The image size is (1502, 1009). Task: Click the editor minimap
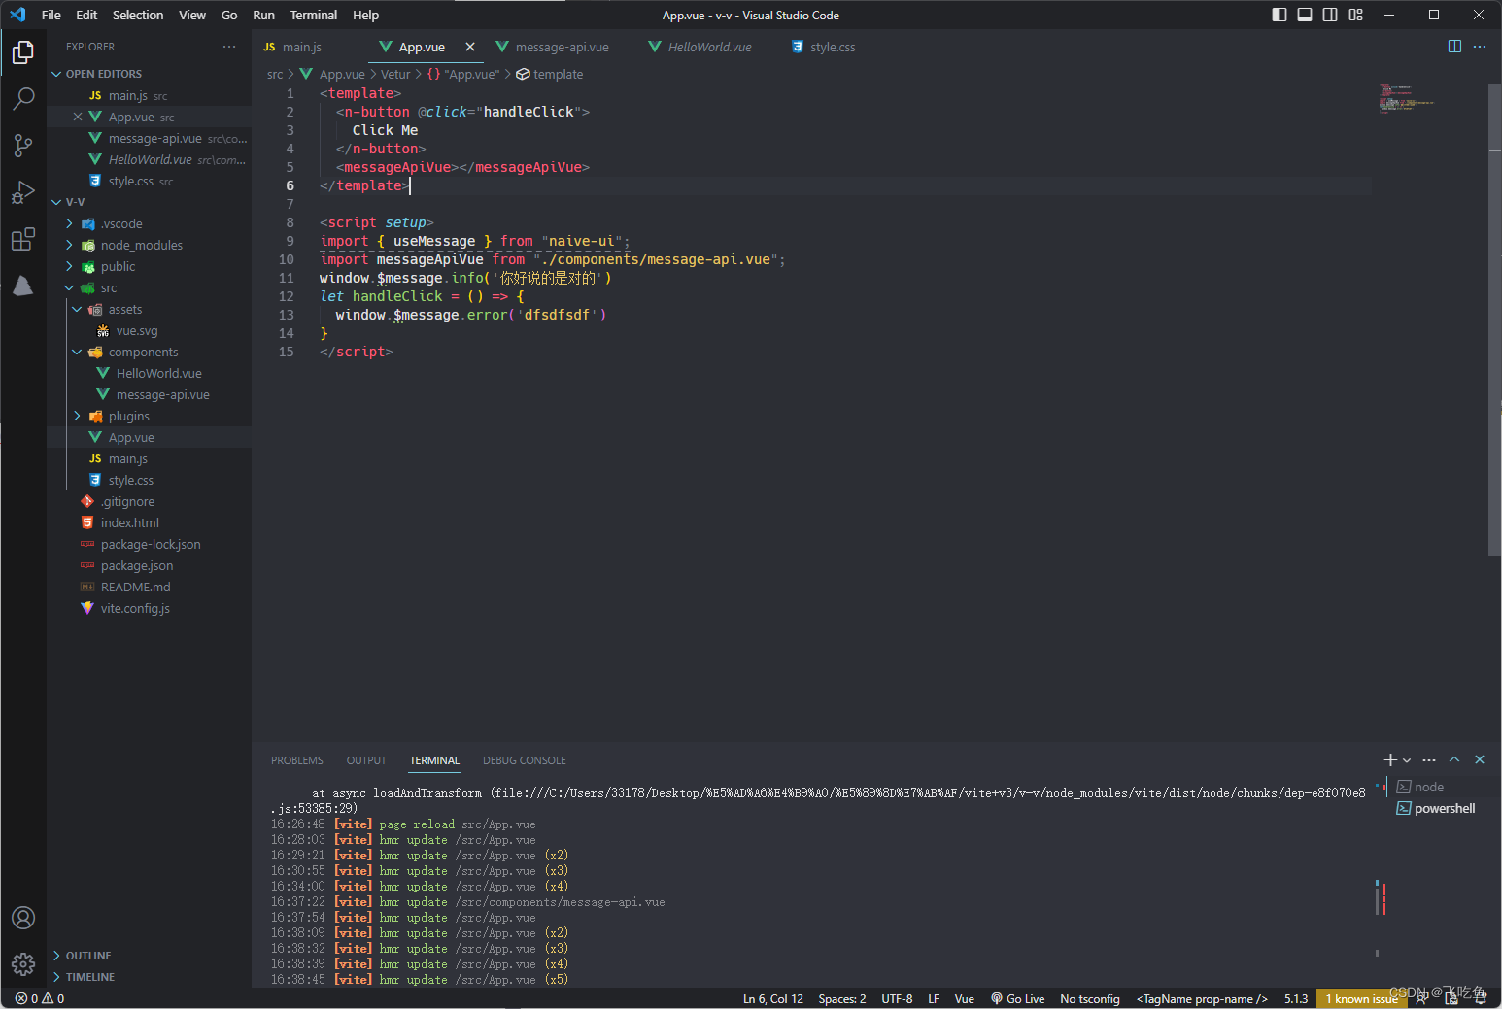(1407, 99)
